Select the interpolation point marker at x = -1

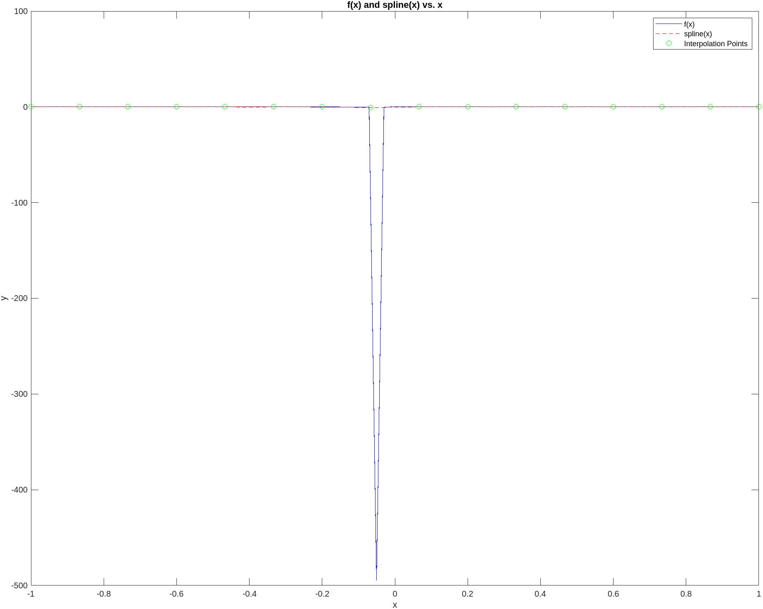pyautogui.click(x=31, y=107)
